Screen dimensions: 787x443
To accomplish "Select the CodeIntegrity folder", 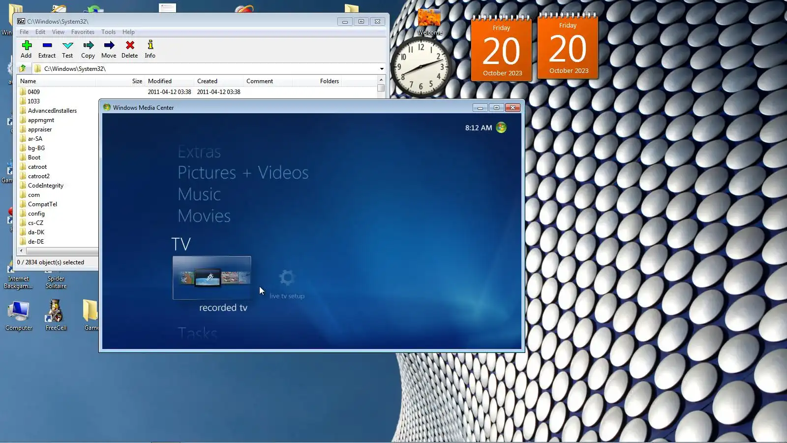I will [x=46, y=186].
